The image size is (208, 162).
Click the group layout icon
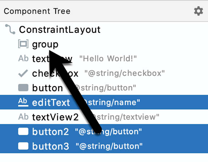tap(23, 44)
